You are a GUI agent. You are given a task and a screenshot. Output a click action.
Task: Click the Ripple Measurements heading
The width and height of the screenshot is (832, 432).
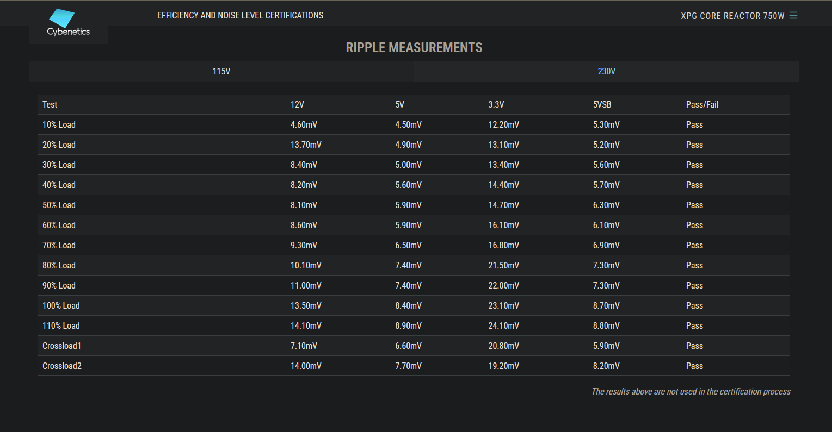click(414, 48)
